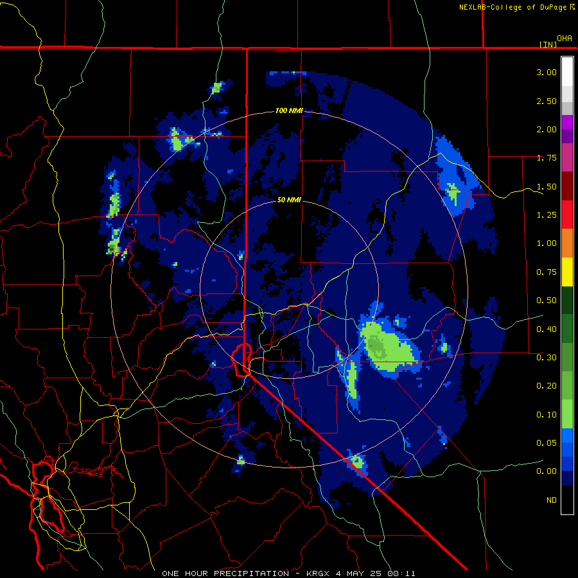Click the 3.00 legend value
The height and width of the screenshot is (578, 578).
pyautogui.click(x=547, y=72)
